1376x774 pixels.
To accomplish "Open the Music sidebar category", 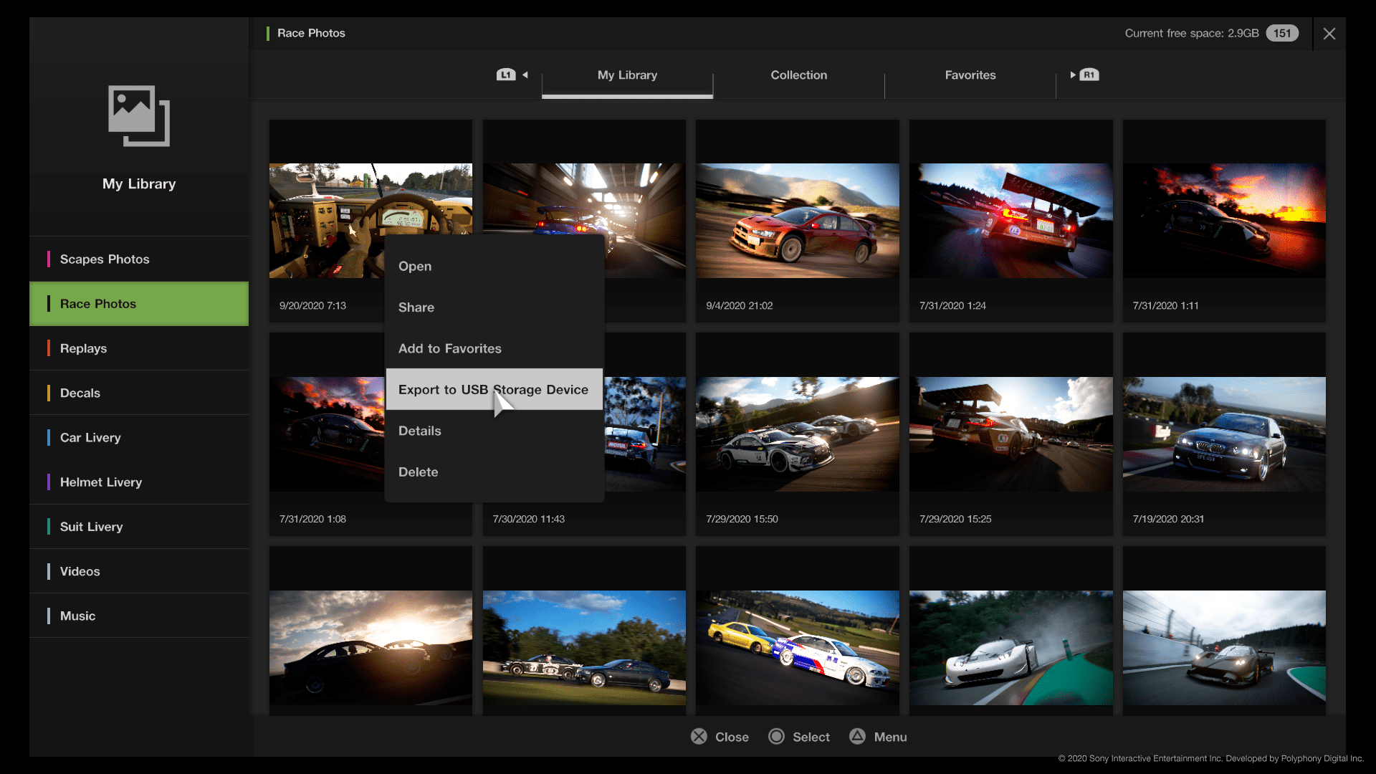I will 139,616.
